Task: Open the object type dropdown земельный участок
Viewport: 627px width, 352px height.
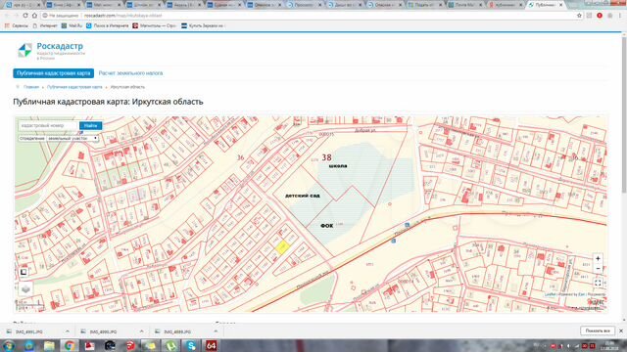Action: pos(72,138)
